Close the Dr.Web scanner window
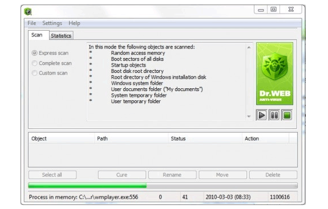This screenshot has height=209, width=328. point(291,9)
